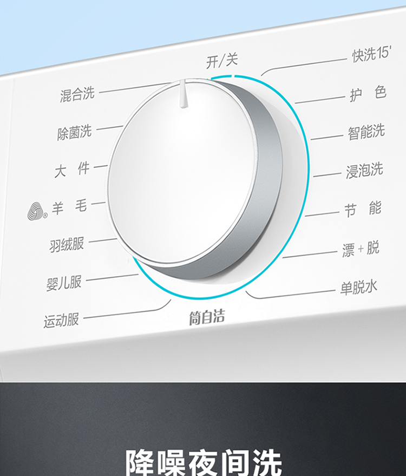Viewport: 406px width, 476px height.
Task: Click the 降噪夜间洗 headline text
Action: click(204, 462)
